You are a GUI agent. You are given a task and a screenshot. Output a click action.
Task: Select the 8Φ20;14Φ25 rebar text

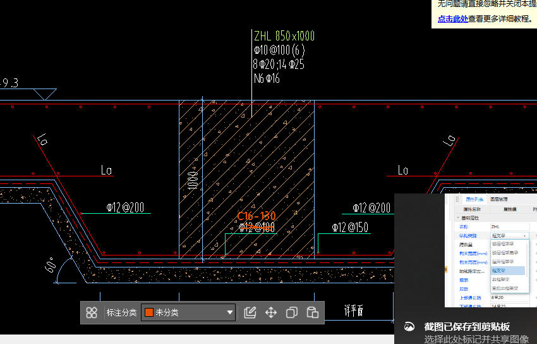coord(279,64)
